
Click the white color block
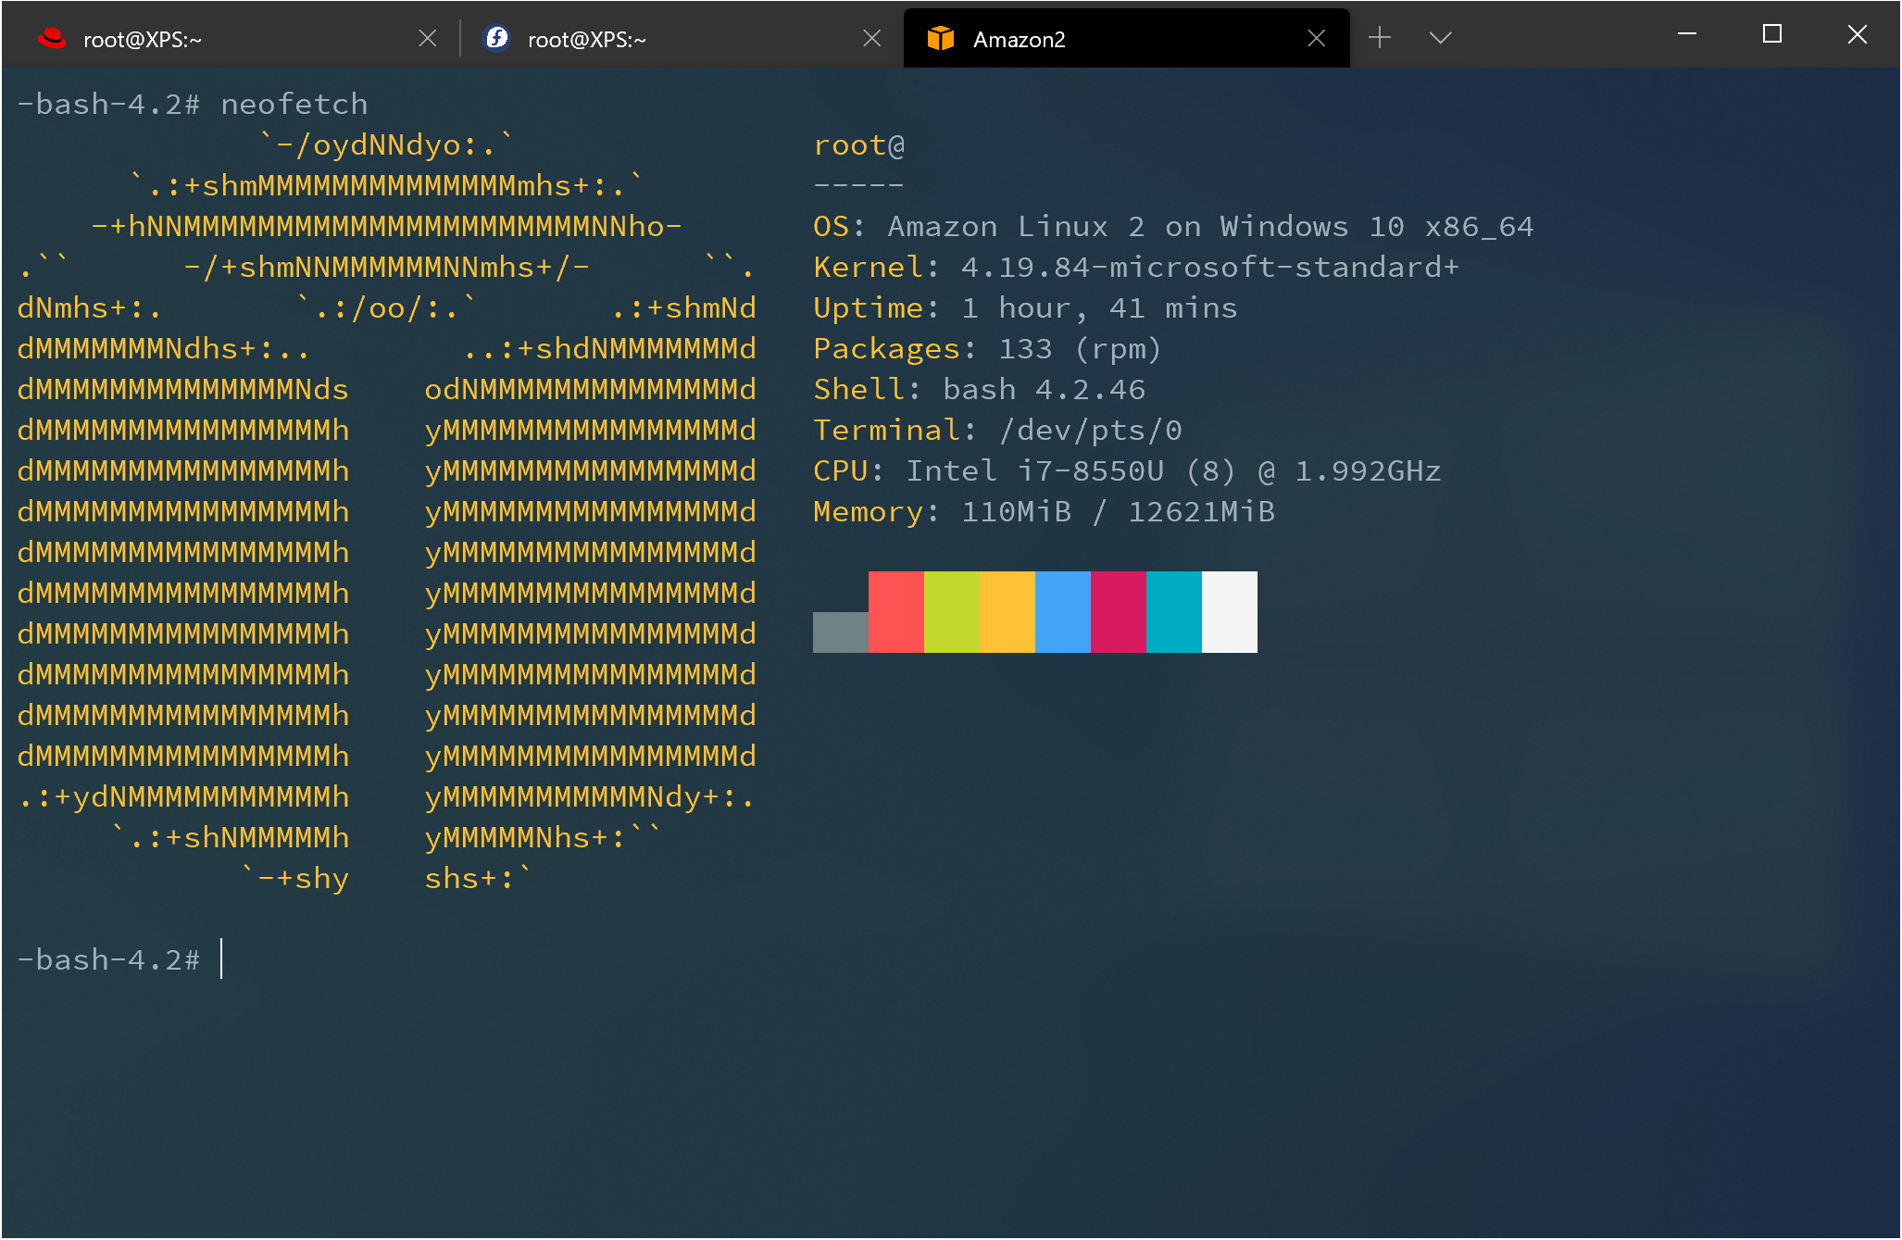[x=1229, y=611]
